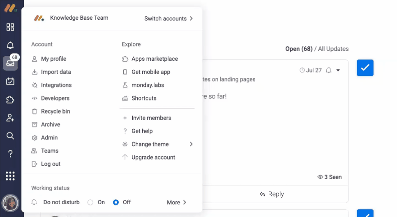
Task: Click the Admin gear icon
Action: click(35, 138)
